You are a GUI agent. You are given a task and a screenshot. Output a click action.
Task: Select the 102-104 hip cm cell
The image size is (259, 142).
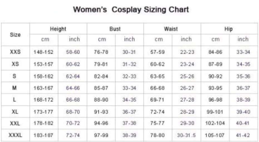[215, 124]
